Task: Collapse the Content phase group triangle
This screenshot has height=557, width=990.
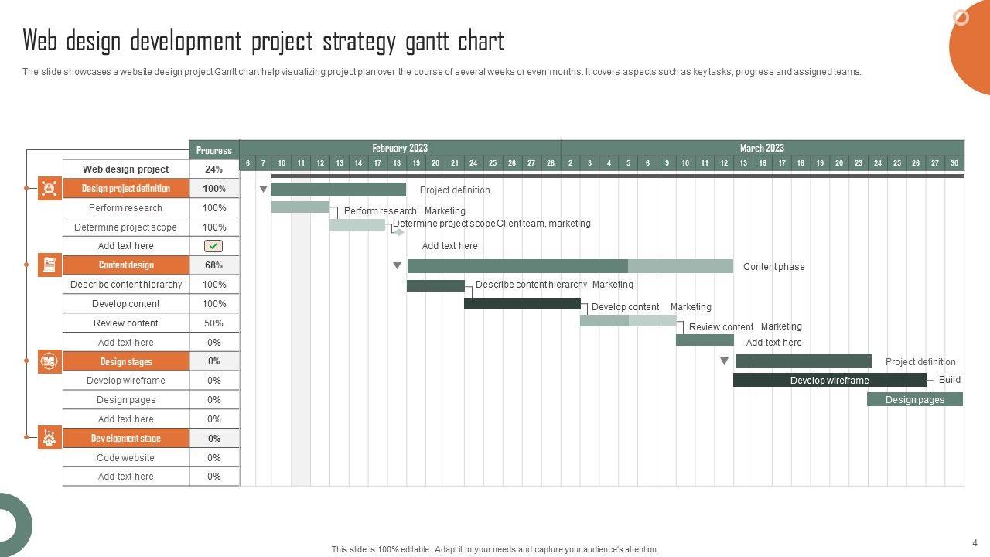Action: click(x=398, y=266)
